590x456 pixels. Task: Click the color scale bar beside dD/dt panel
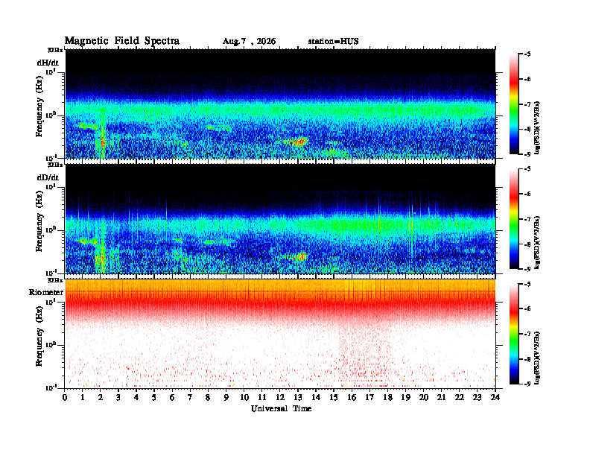[514, 219]
